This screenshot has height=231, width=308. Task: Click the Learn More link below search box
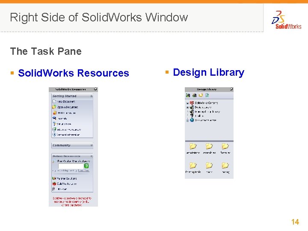pyautogui.click(x=83, y=171)
